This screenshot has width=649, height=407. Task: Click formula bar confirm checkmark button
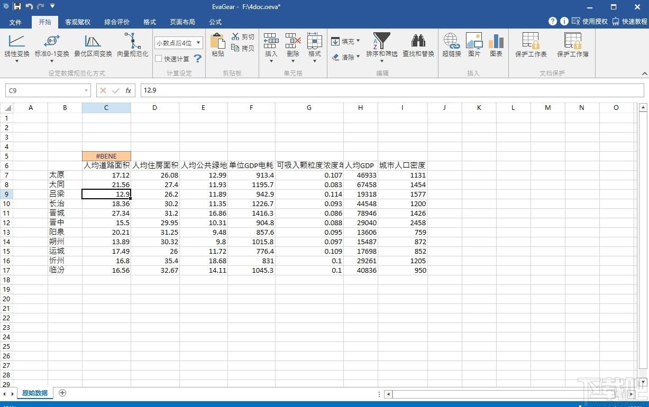coord(116,90)
